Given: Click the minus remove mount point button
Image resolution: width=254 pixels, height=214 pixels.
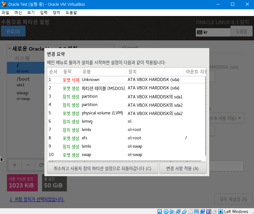Looking at the screenshot, I should click(28, 165).
